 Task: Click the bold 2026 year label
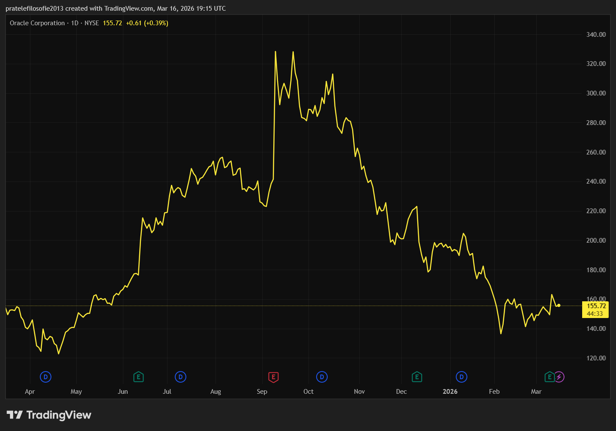(x=450, y=392)
